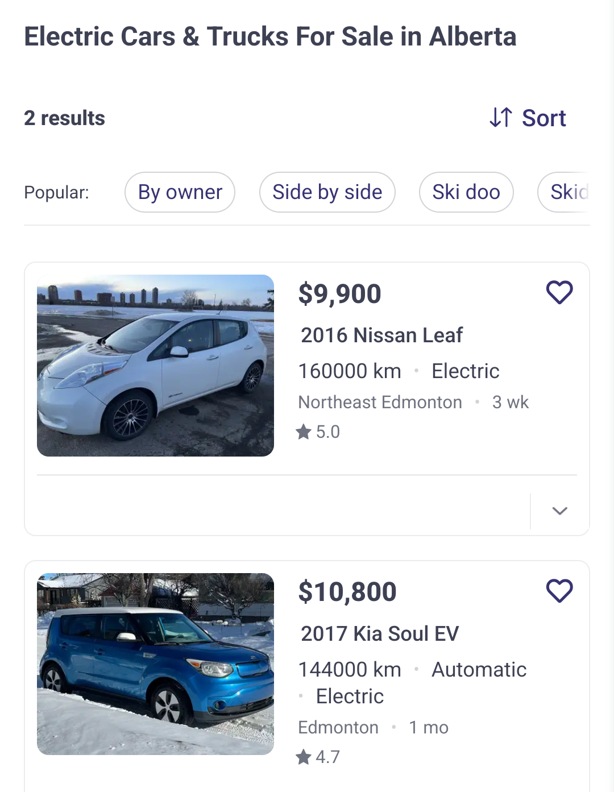Open the white Nissan Leaf photo

(155, 365)
